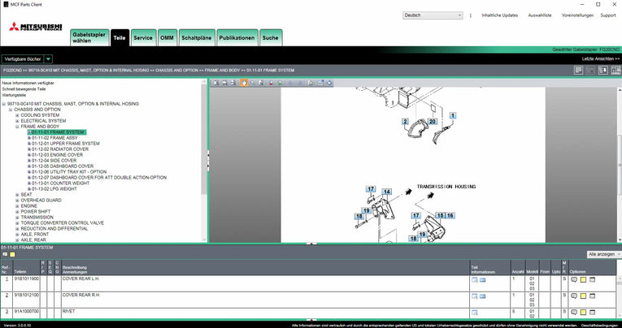Screen dimensions: 622x328
Task: Click the Auswahlliste link
Action: [540, 15]
